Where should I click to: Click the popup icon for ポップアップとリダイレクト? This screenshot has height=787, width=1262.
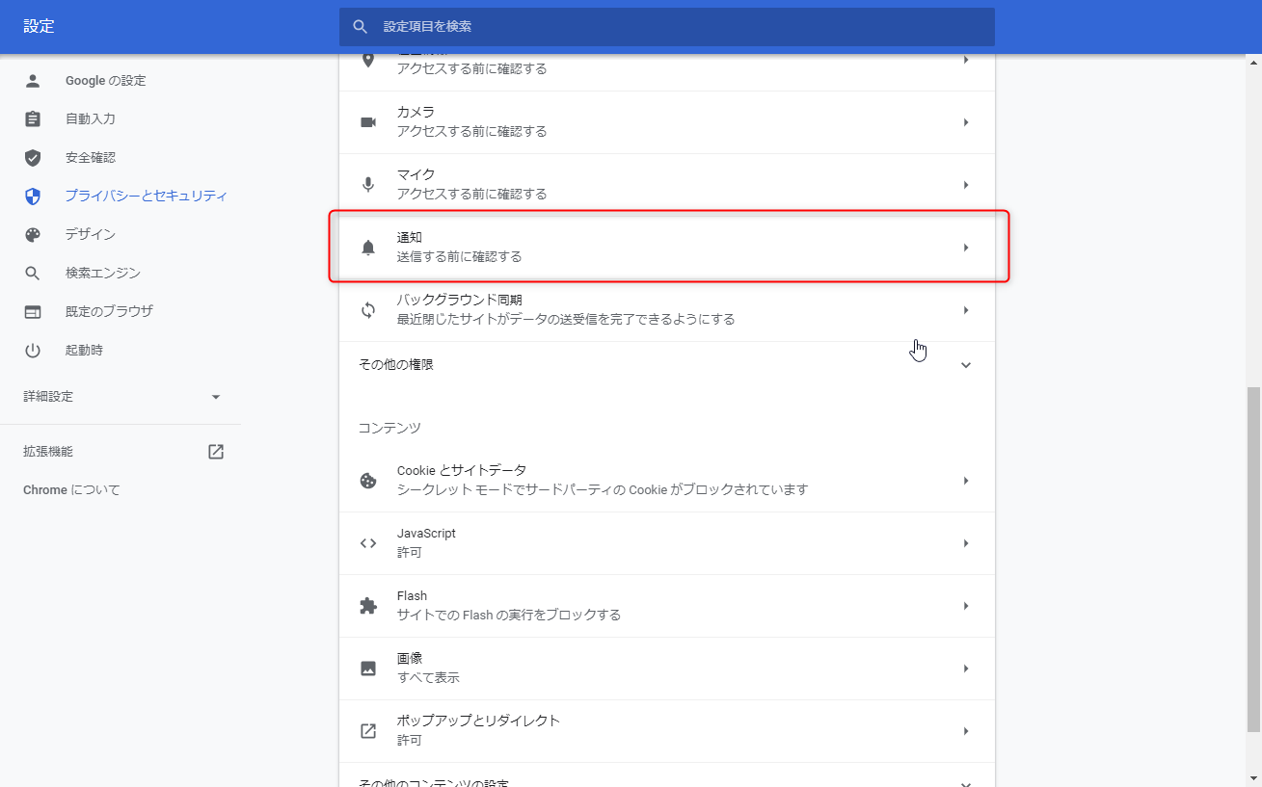(368, 731)
